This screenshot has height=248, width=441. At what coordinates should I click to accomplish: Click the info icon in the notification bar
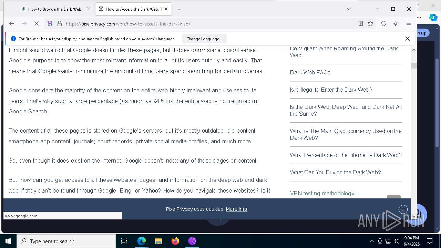coord(13,39)
